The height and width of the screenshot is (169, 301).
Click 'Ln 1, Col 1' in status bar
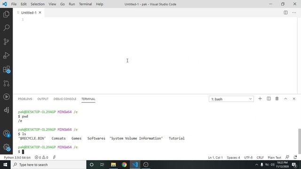pyautogui.click(x=215, y=158)
